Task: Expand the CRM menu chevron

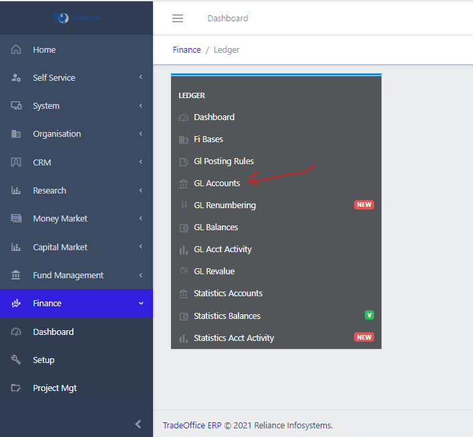Action: [141, 161]
